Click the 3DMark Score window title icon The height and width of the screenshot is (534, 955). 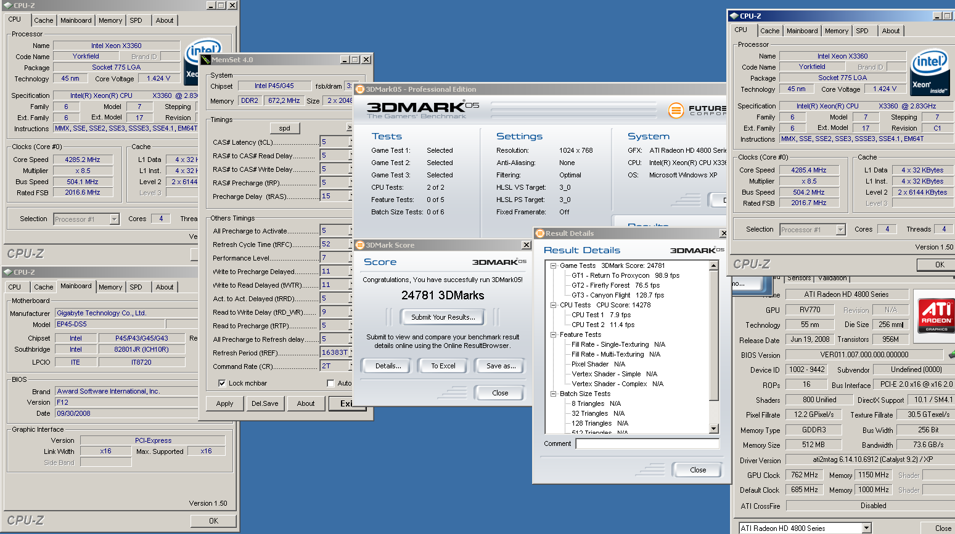360,245
